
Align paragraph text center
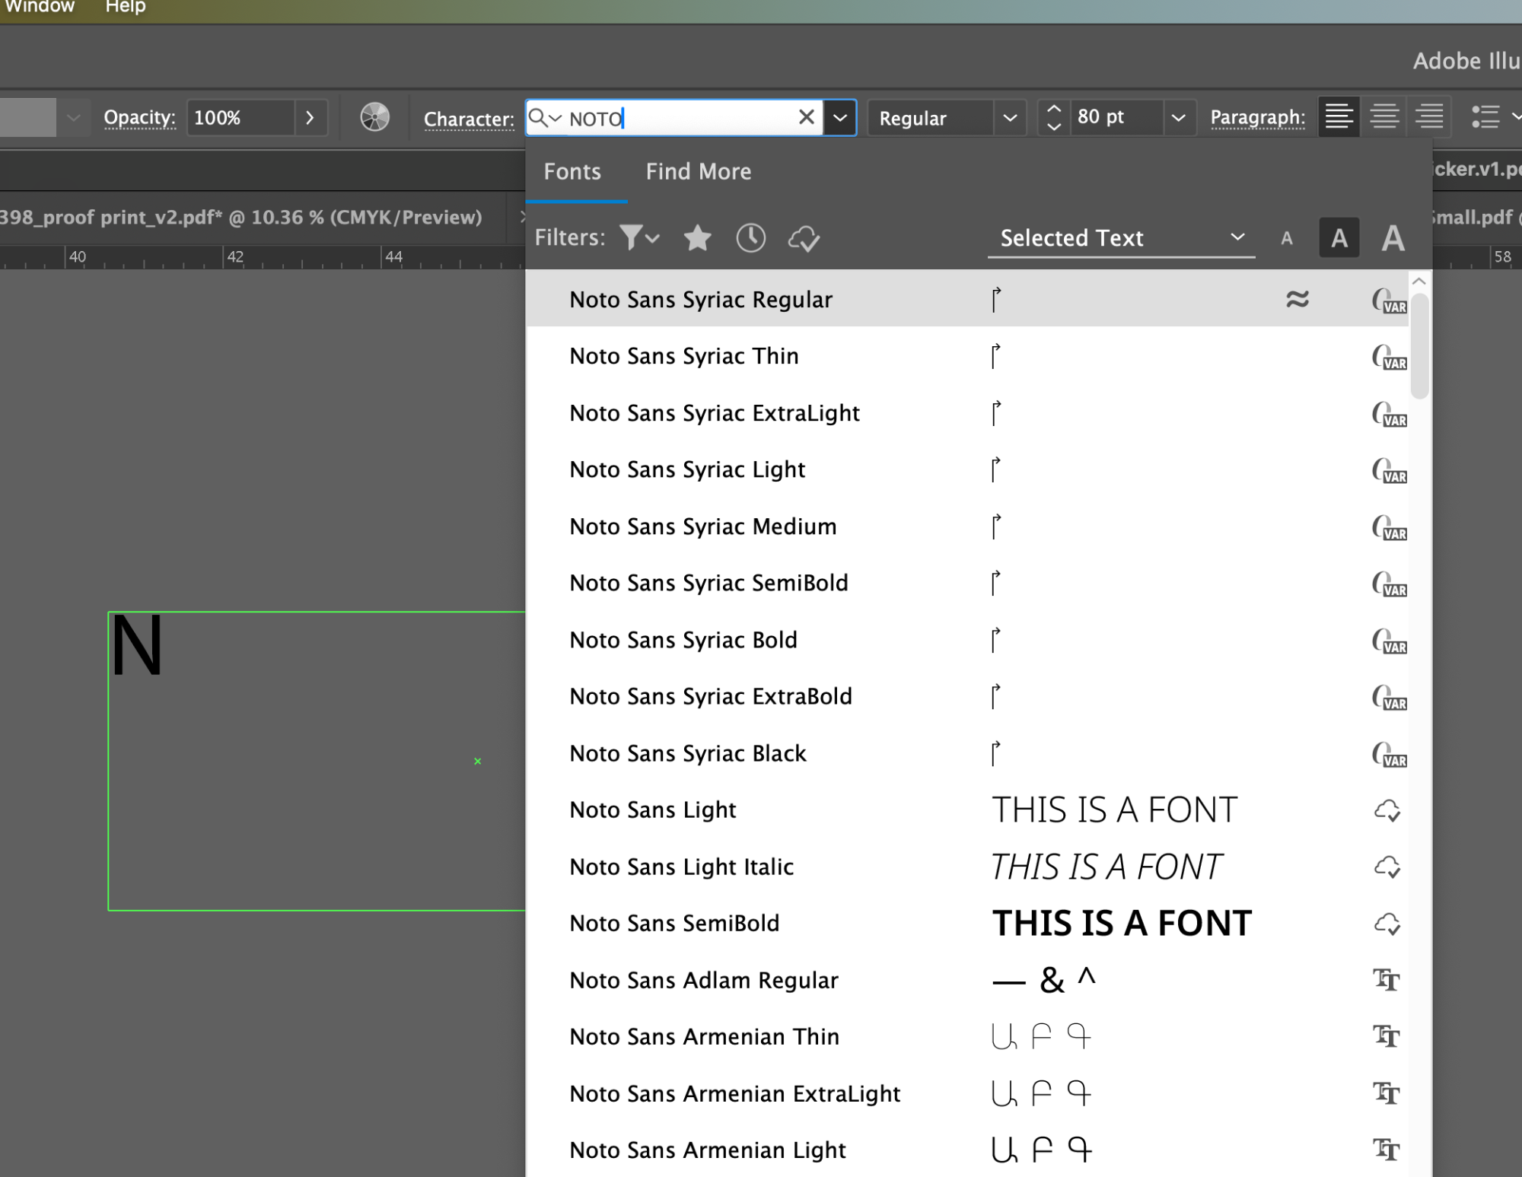(1384, 116)
